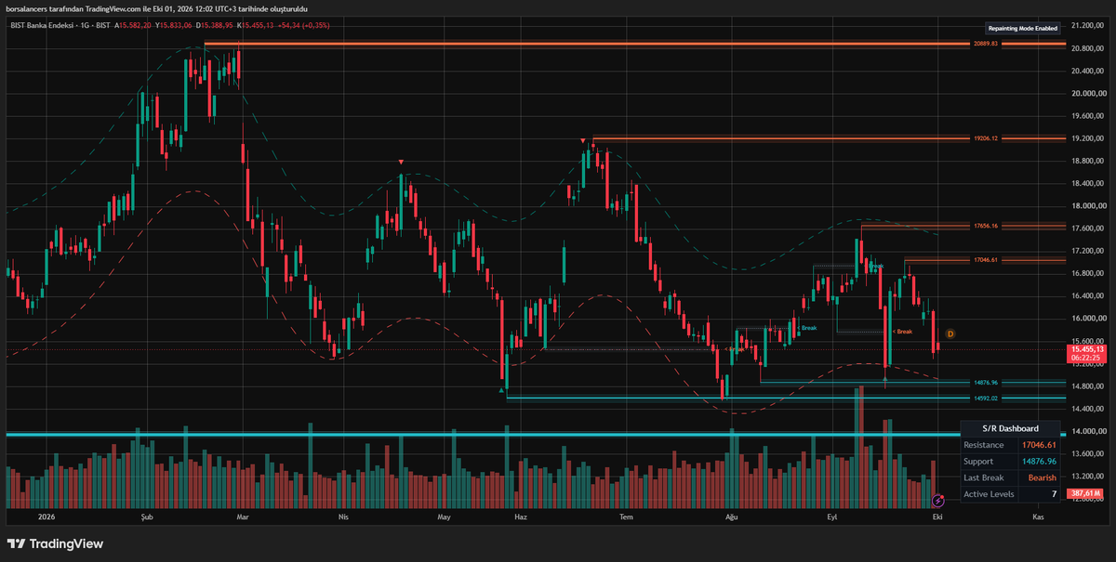
Task: Select the down-triangle marker at the 19206.12 line start
Action: [x=583, y=141]
